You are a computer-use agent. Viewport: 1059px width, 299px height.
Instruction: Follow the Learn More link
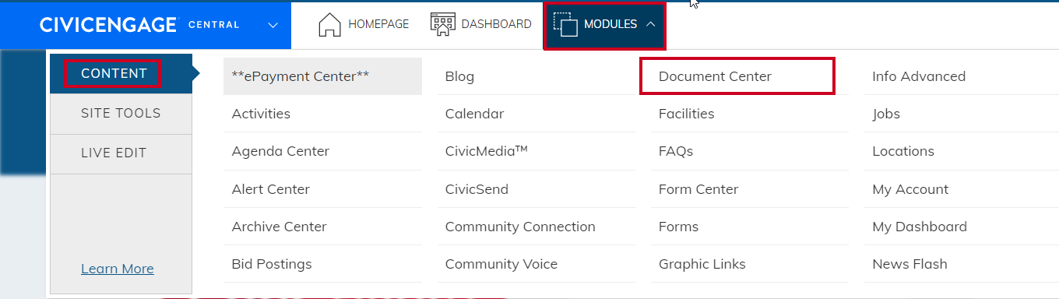(x=118, y=269)
